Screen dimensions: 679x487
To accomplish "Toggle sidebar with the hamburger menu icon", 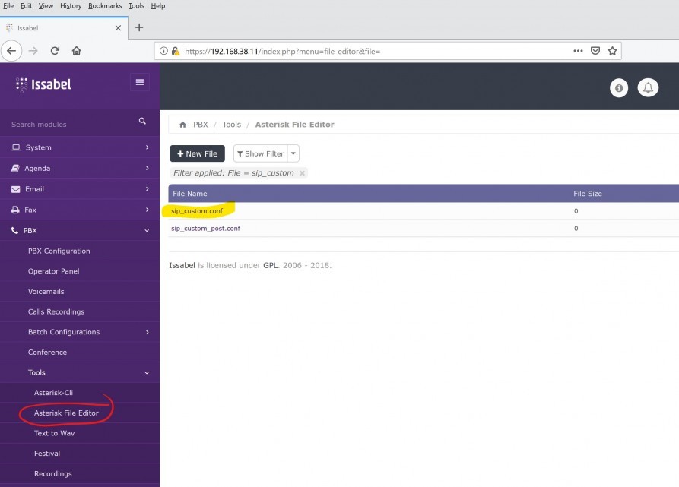I will [x=140, y=82].
